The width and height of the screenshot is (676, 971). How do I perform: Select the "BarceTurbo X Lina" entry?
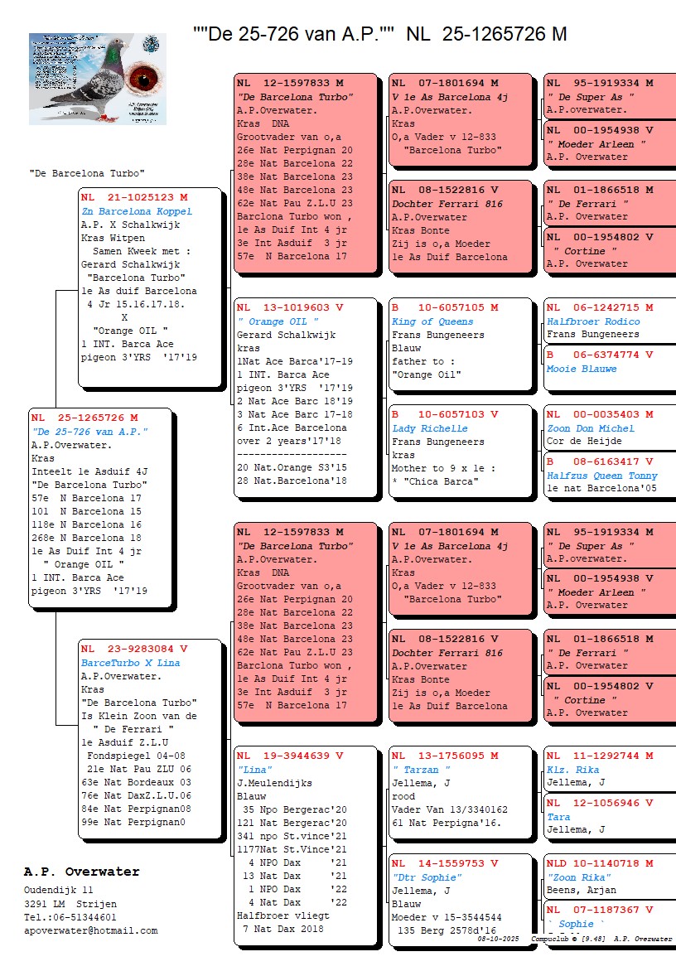point(130,663)
